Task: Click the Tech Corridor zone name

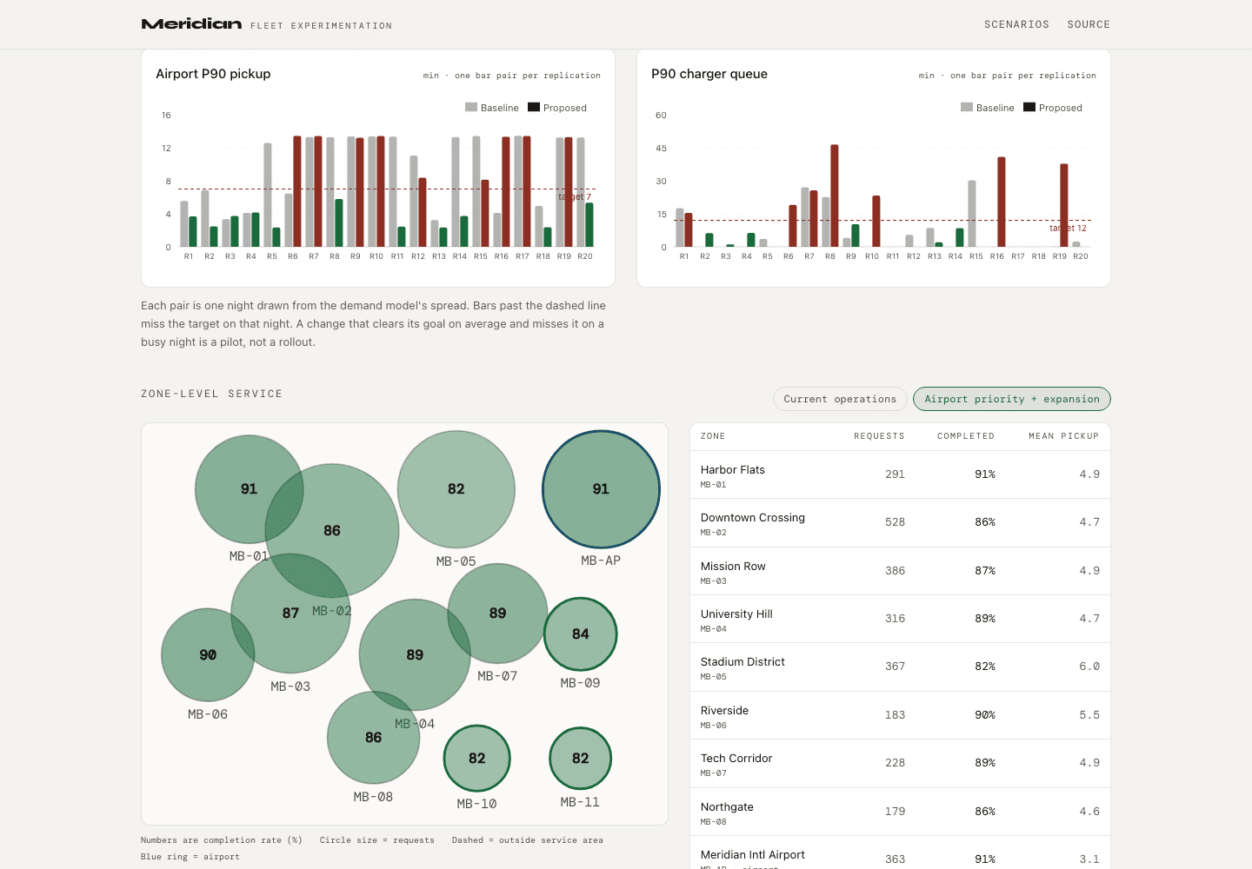Action: tap(736, 759)
